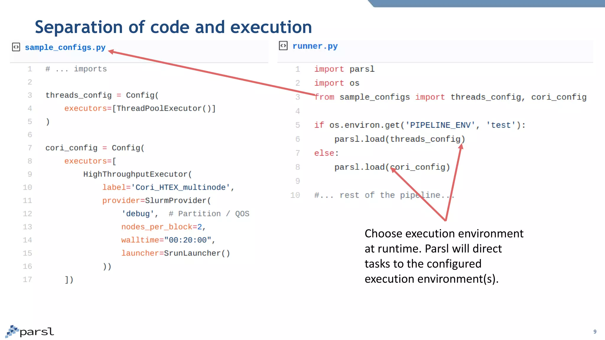Click the code file icon beside sample_configs.py
605x340 pixels.
click(x=16, y=47)
